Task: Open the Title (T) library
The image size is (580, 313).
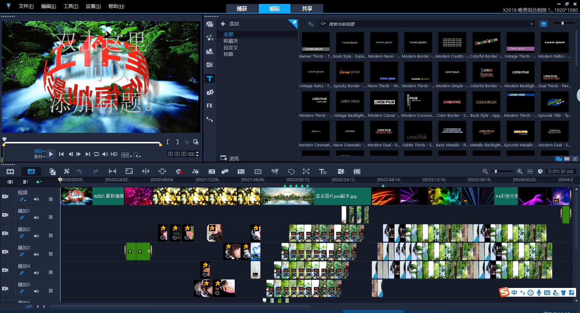Action: 210,79
